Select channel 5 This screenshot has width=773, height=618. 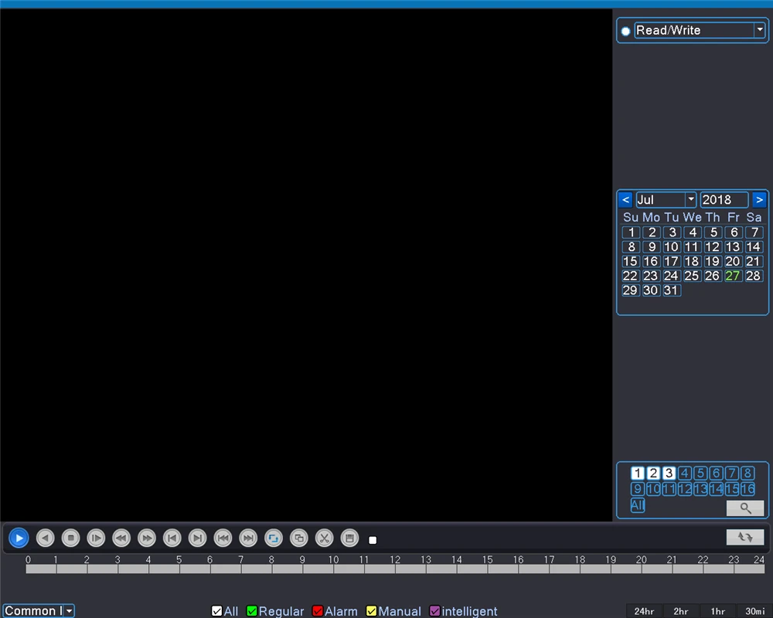700,473
